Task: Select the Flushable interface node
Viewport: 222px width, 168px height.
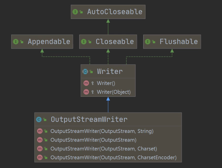Action: [179, 42]
